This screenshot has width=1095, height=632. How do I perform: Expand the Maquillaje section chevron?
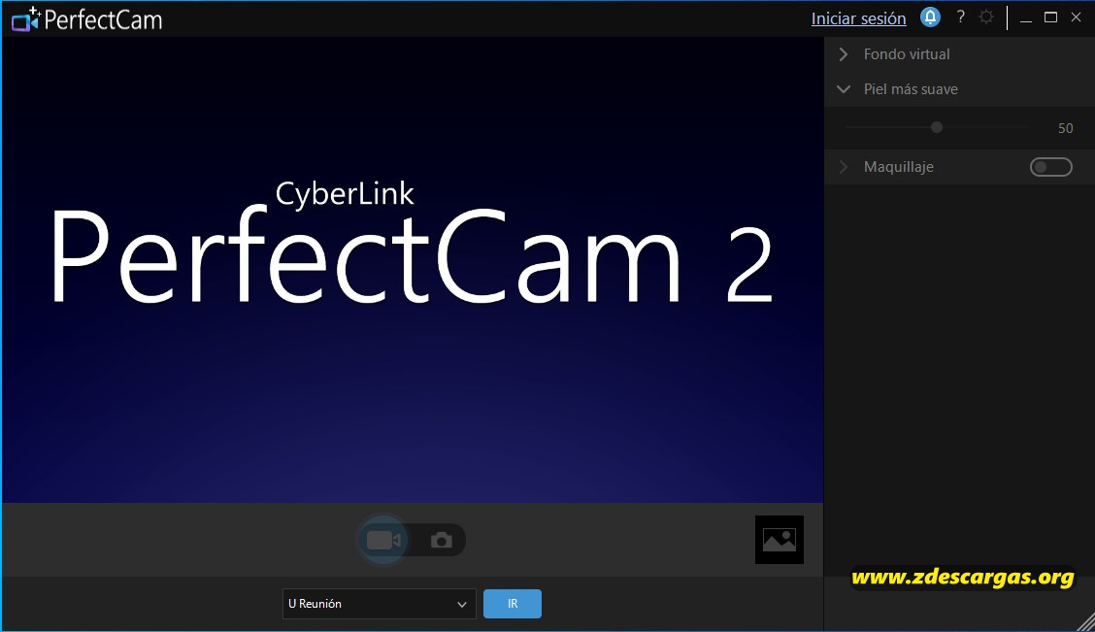(844, 167)
